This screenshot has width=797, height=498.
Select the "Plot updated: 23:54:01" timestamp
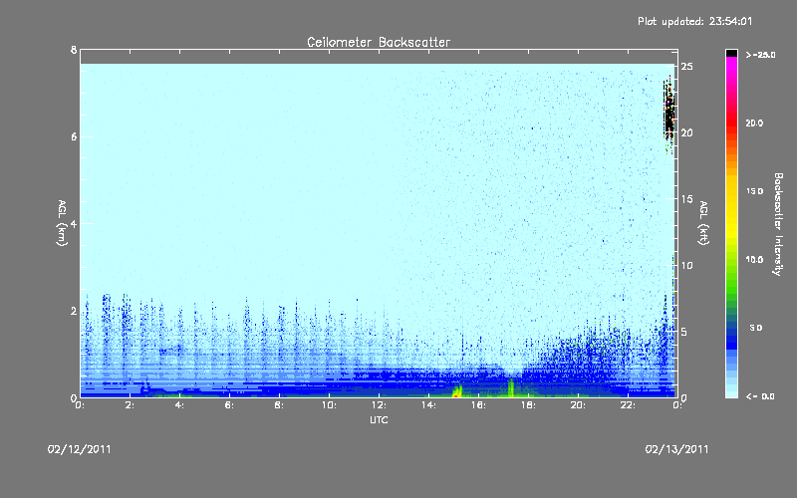[x=694, y=21]
